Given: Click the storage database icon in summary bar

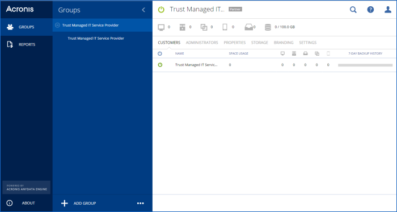Looking at the screenshot, I should click(x=268, y=27).
